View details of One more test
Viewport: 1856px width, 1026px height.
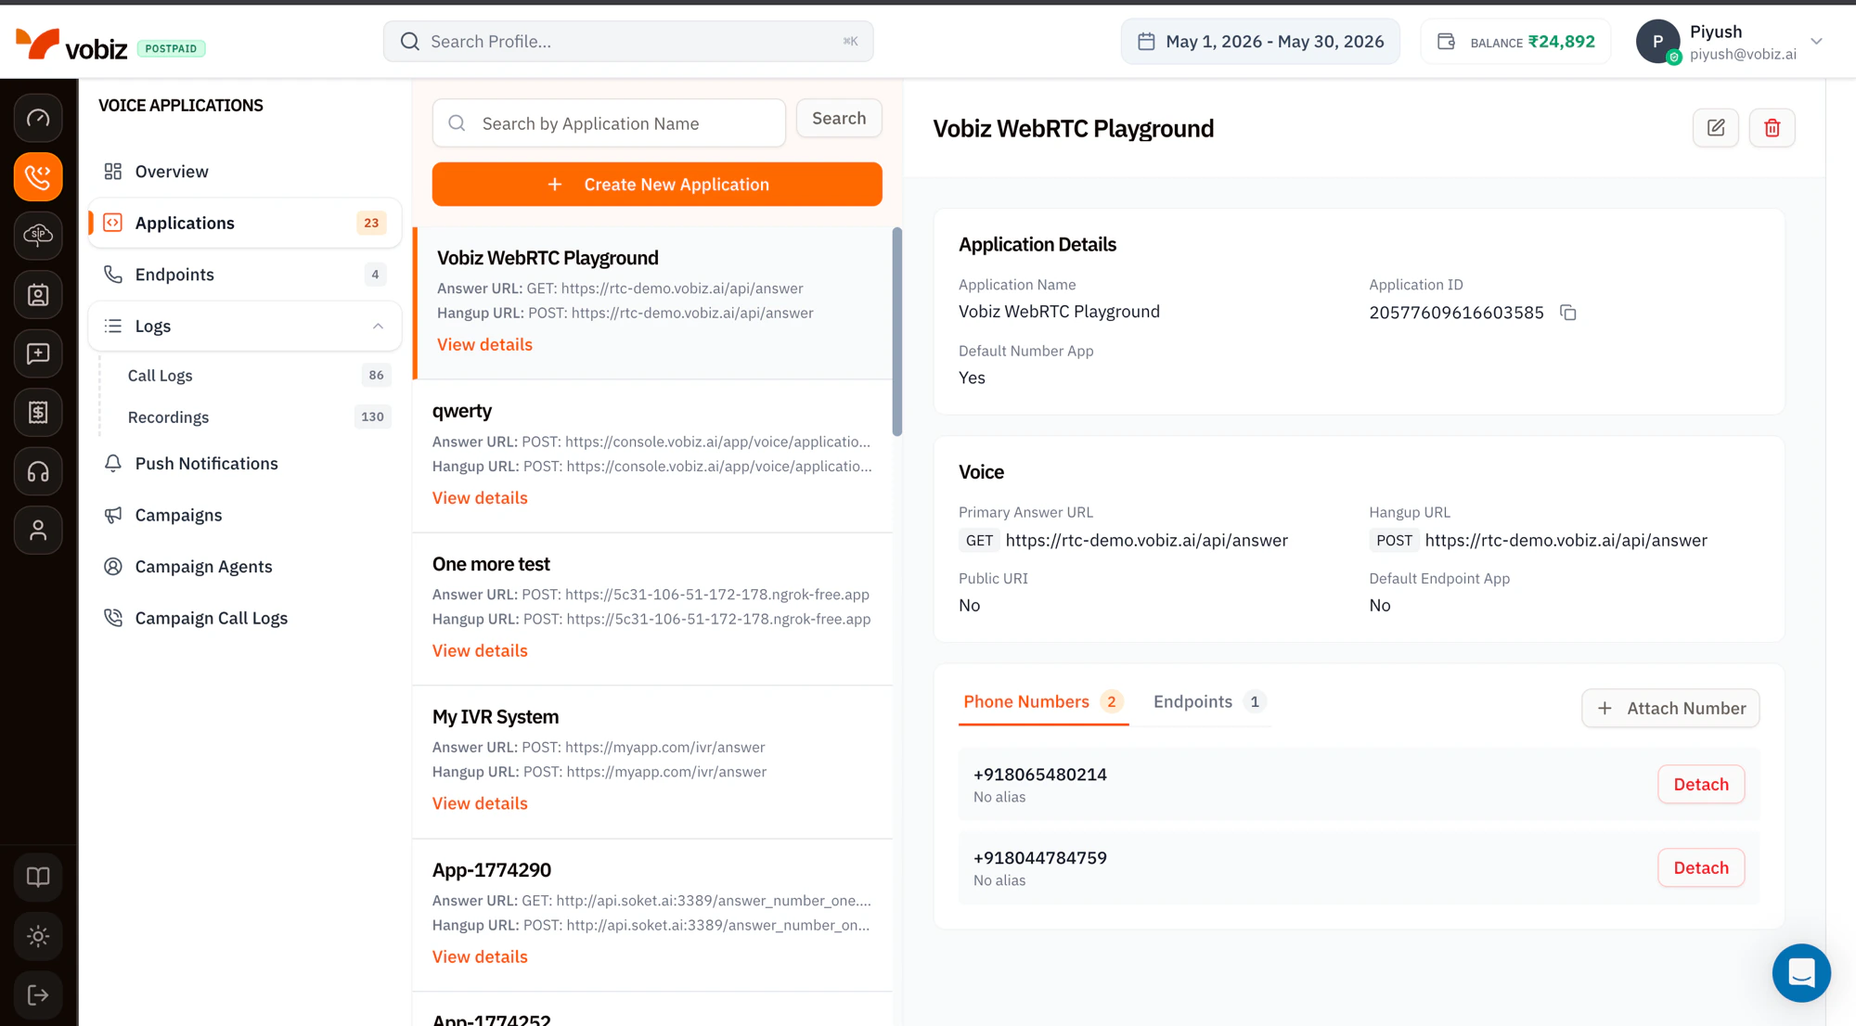coord(480,651)
